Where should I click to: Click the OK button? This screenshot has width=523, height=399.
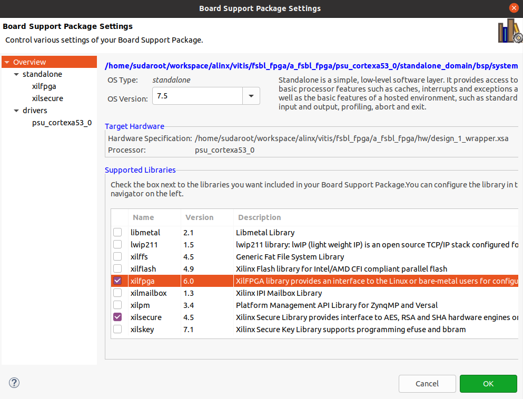(488, 384)
